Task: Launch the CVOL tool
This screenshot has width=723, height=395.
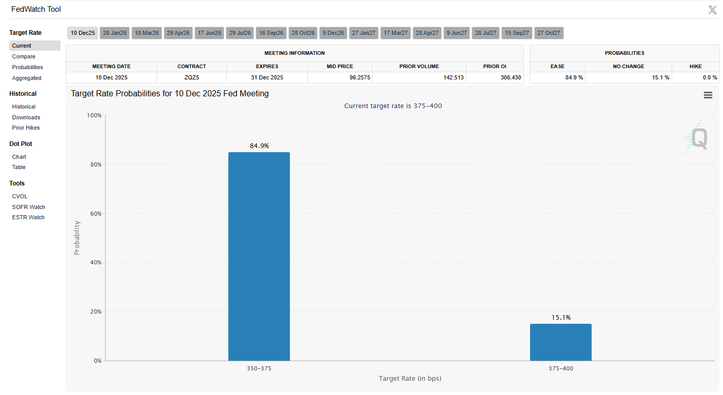Action: point(20,196)
